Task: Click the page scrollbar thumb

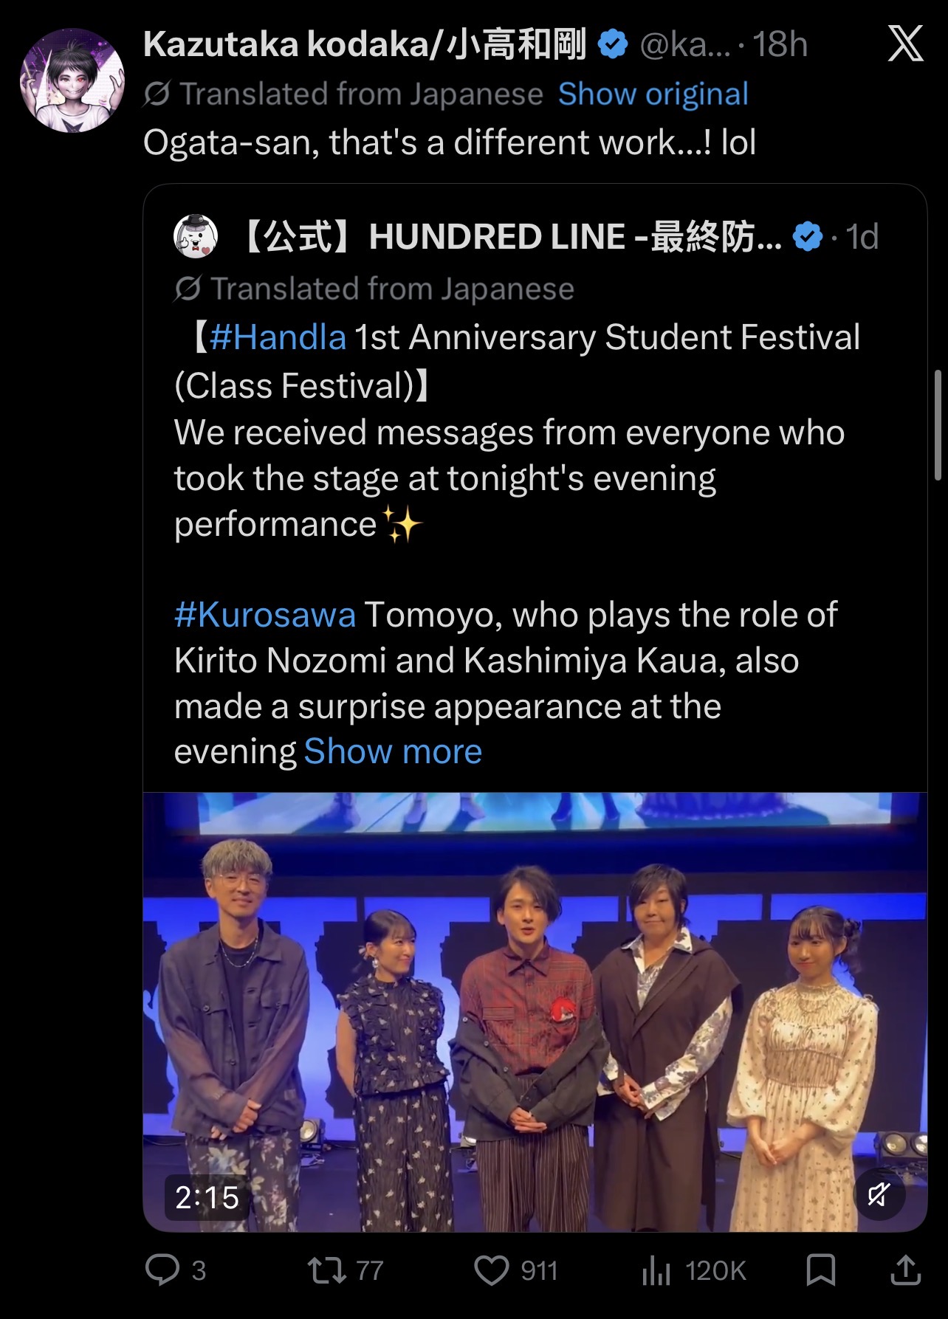Action: tap(938, 426)
